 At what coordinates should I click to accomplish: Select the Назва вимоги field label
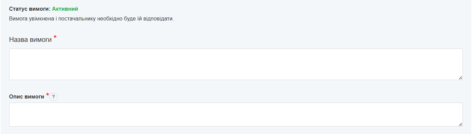pyautogui.click(x=30, y=40)
